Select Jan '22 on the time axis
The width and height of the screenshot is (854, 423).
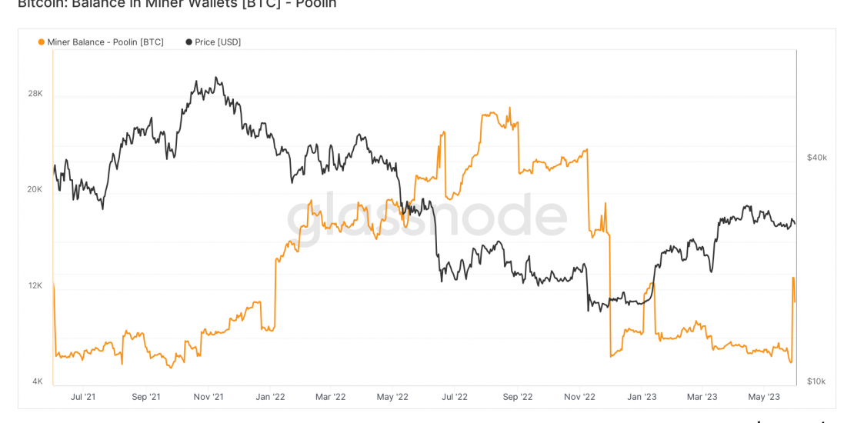270,397
